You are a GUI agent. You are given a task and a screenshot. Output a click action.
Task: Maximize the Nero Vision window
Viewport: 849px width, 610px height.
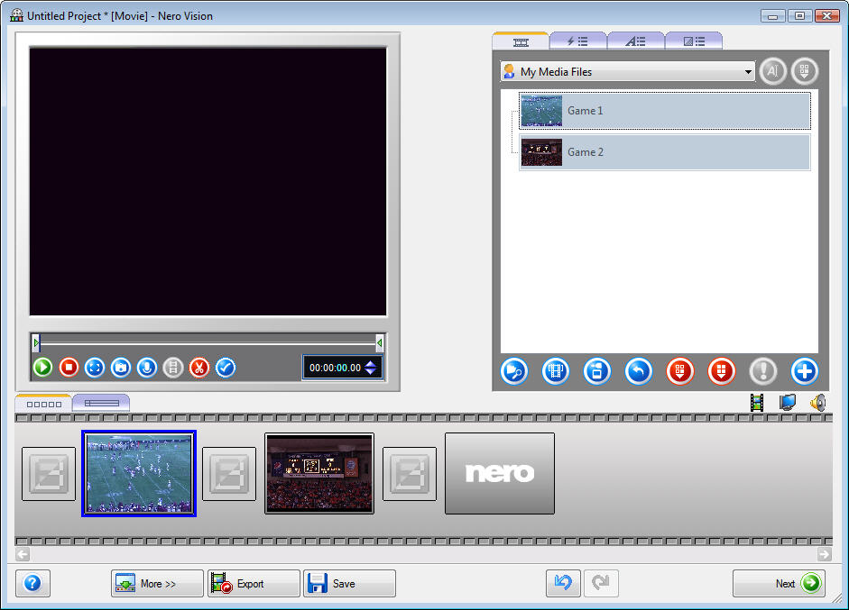[799, 15]
